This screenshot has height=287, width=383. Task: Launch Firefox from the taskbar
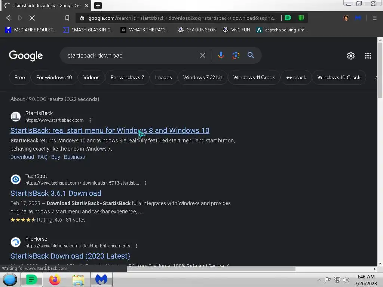pyautogui.click(x=55, y=280)
